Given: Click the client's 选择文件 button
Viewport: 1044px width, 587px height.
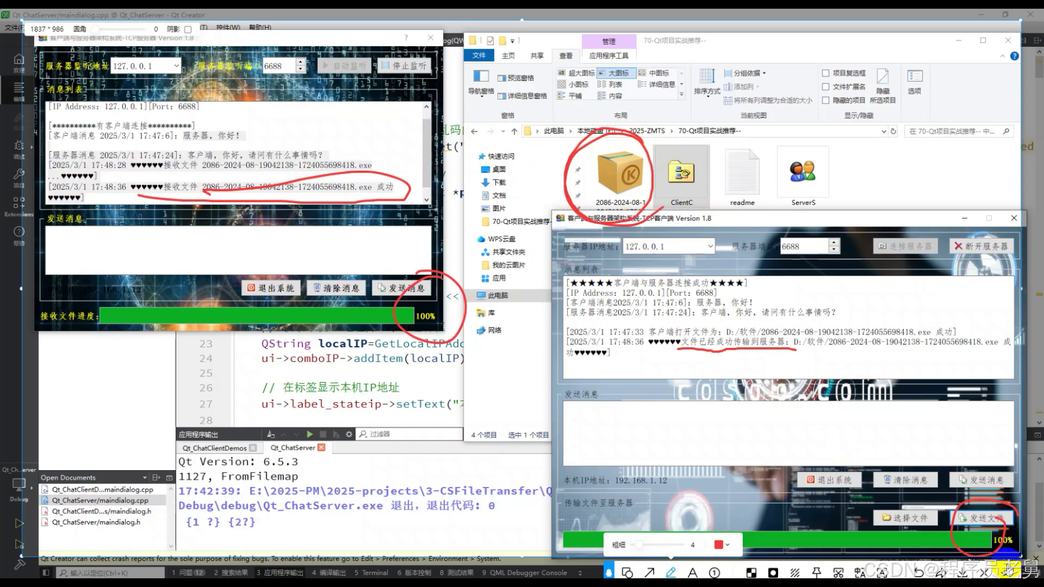Looking at the screenshot, I should click(905, 518).
